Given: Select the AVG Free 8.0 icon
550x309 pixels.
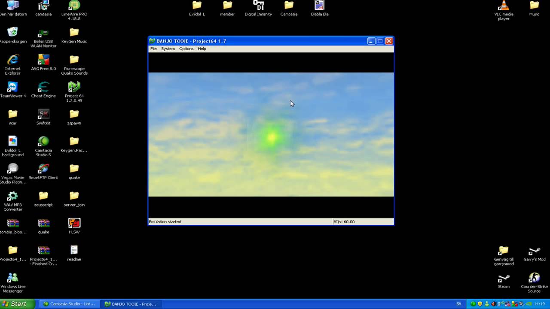Looking at the screenshot, I should [43, 63].
